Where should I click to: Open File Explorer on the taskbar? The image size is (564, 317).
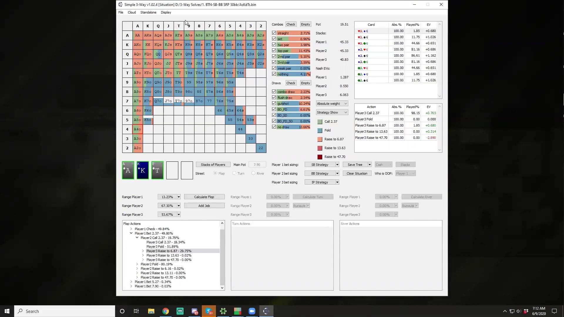point(151,311)
